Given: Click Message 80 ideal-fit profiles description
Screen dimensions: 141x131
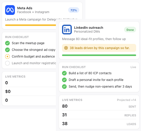Looking at the screenshot, I should [94, 39].
